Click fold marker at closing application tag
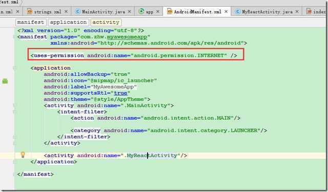 tap(14, 162)
